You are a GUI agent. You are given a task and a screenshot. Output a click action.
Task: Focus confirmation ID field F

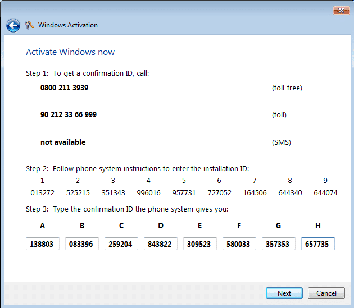coord(239,243)
